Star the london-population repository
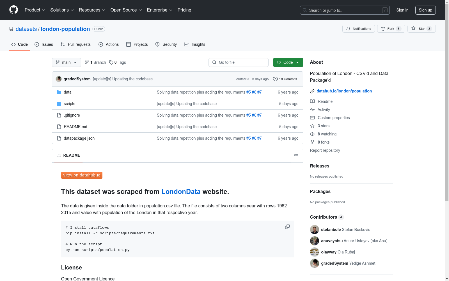The height and width of the screenshot is (281, 449). point(421,29)
